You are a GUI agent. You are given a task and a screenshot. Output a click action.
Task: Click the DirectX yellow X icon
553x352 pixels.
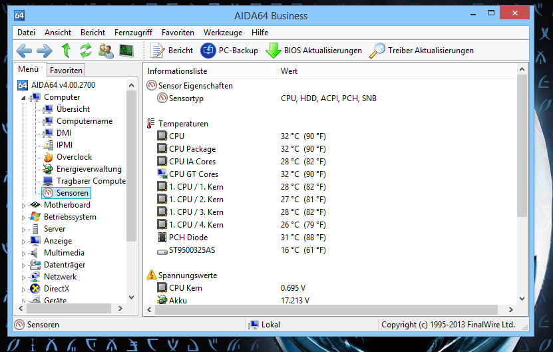click(x=35, y=289)
